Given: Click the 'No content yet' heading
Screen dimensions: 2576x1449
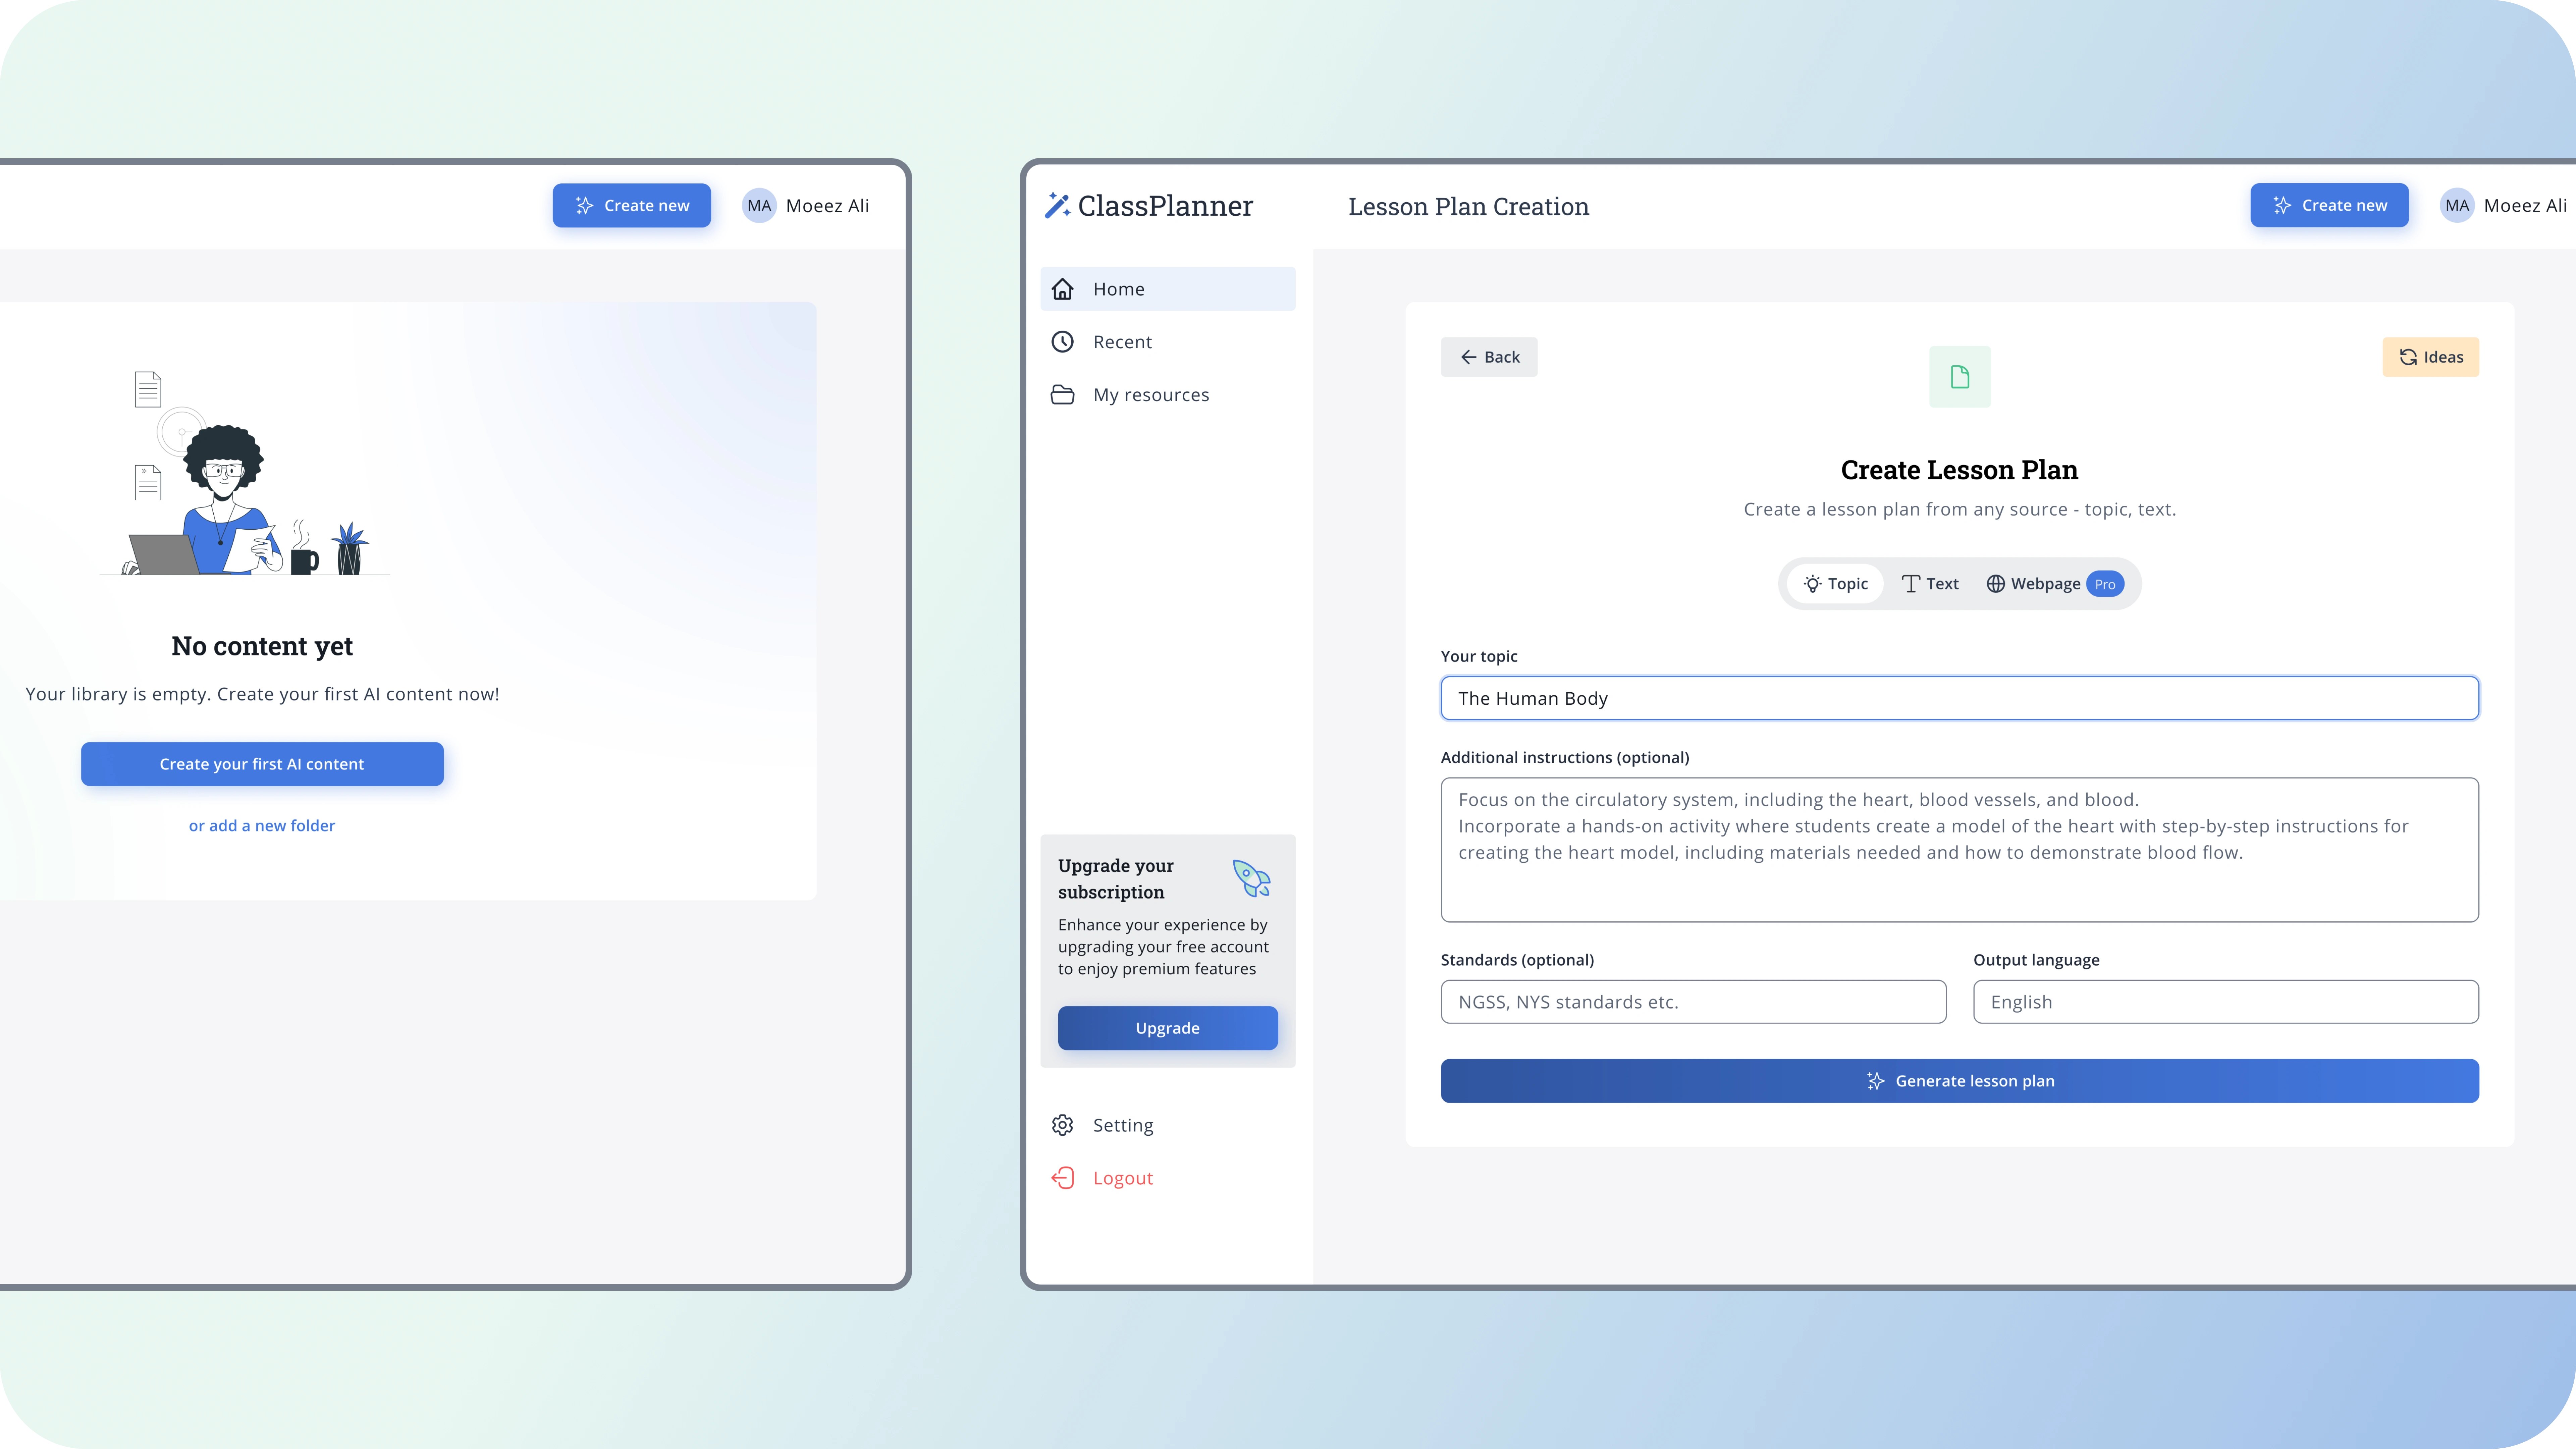Looking at the screenshot, I should pyautogui.click(x=262, y=646).
